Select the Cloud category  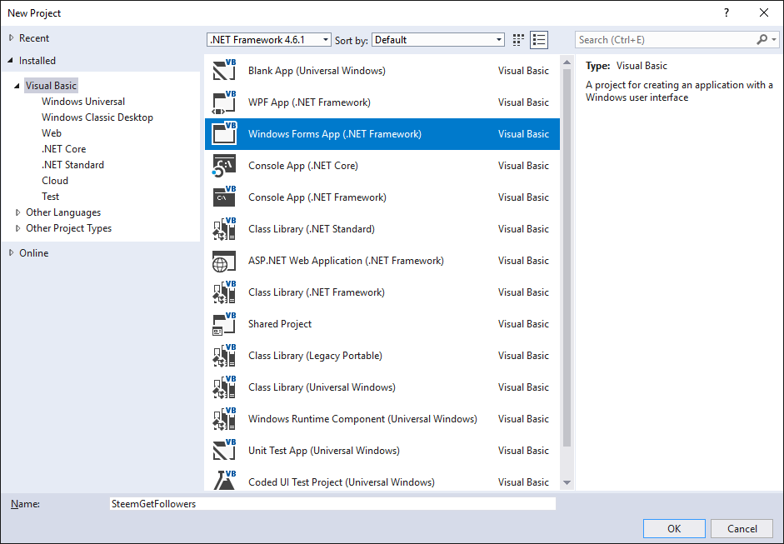click(55, 181)
